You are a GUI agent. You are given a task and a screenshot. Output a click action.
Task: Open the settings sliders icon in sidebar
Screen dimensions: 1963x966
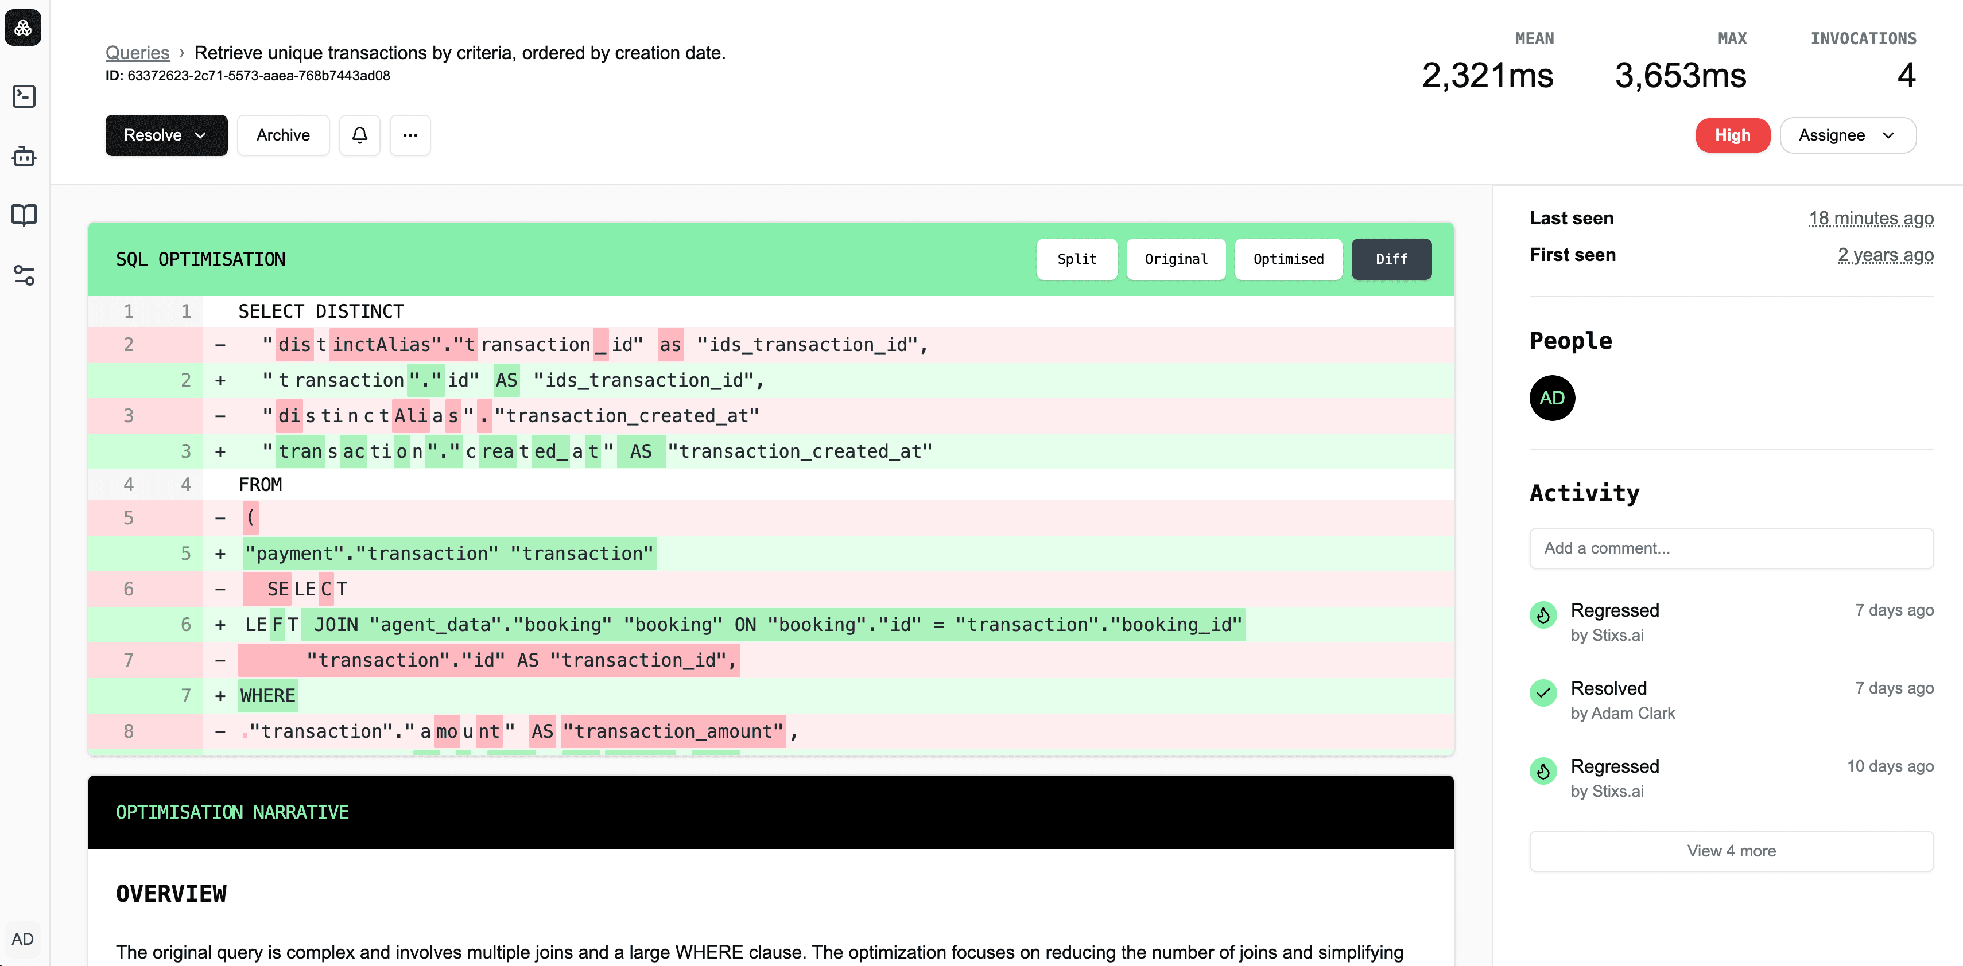click(x=24, y=276)
